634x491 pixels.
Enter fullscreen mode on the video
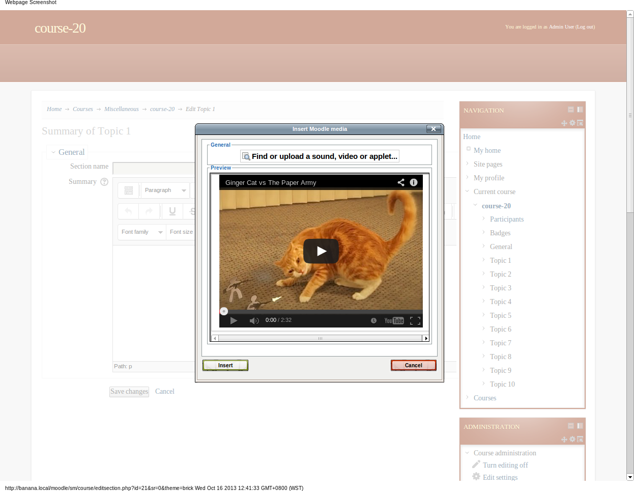tap(415, 320)
